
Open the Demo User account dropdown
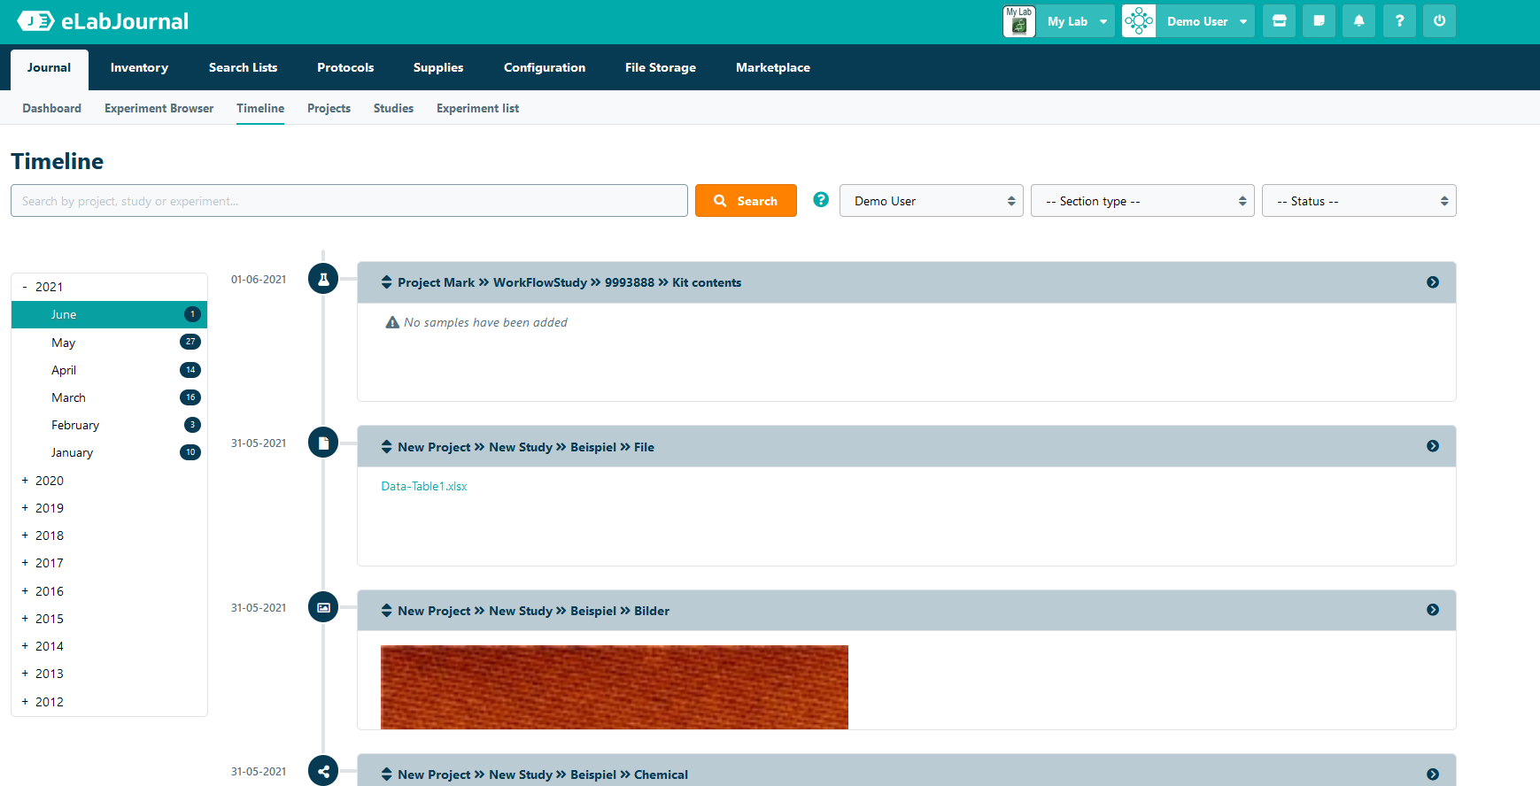(x=1205, y=21)
